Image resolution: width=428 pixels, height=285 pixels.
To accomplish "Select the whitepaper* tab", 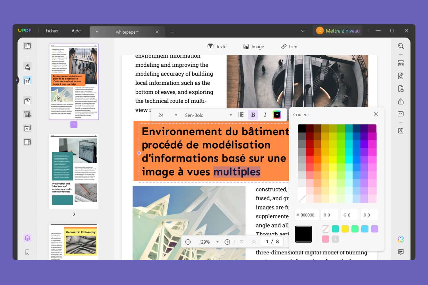I will click(x=127, y=32).
